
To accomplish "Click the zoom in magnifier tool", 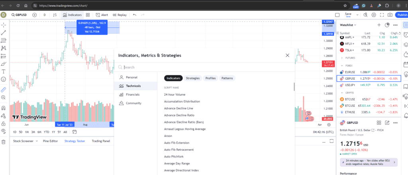I will tap(4, 97).
